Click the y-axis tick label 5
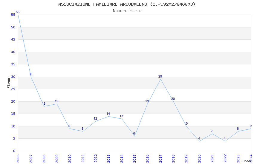Viewport: 254px width, 164px height. point(14,138)
